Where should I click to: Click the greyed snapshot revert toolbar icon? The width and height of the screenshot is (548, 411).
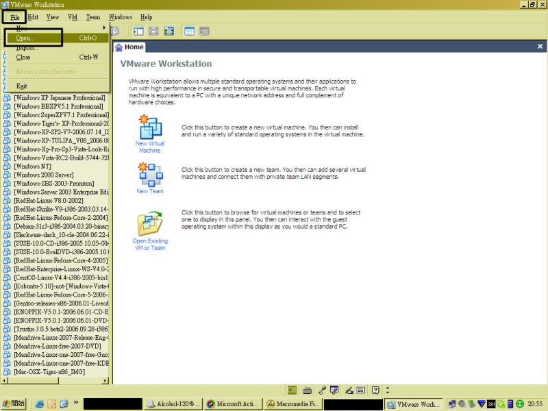(115, 31)
